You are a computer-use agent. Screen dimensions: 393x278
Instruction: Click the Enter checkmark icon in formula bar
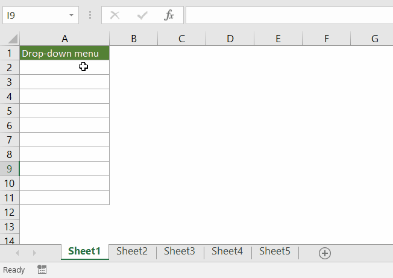(142, 15)
